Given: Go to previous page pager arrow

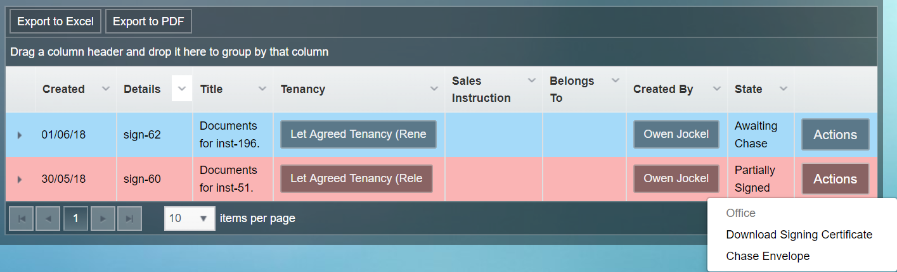Looking at the screenshot, I should [48, 218].
